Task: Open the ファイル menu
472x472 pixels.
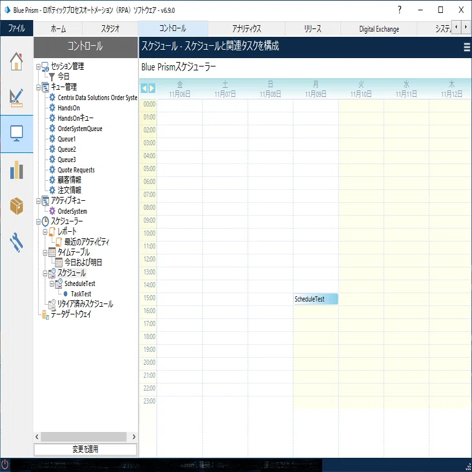Action: pyautogui.click(x=17, y=28)
